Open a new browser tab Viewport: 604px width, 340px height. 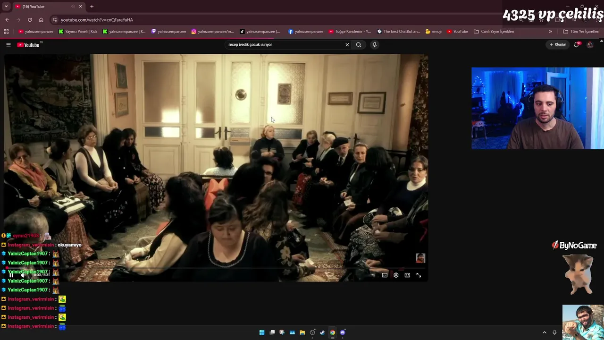click(92, 7)
